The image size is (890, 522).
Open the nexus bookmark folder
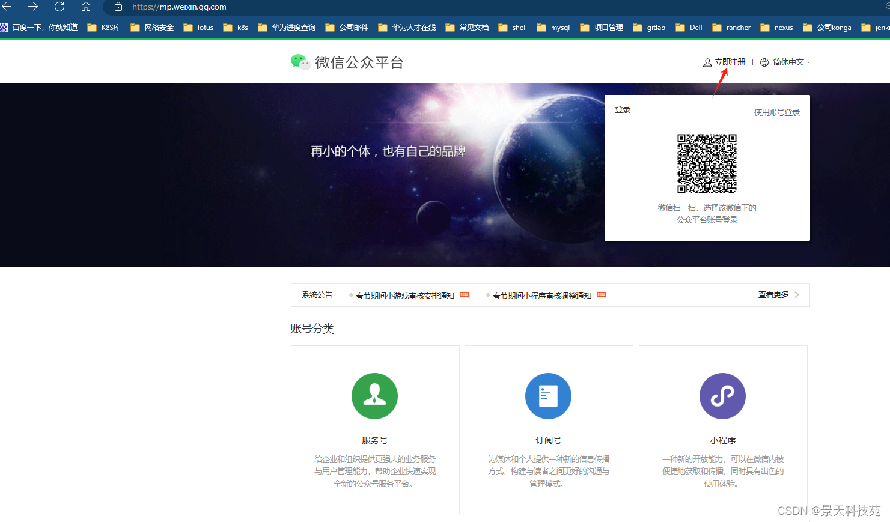776,28
